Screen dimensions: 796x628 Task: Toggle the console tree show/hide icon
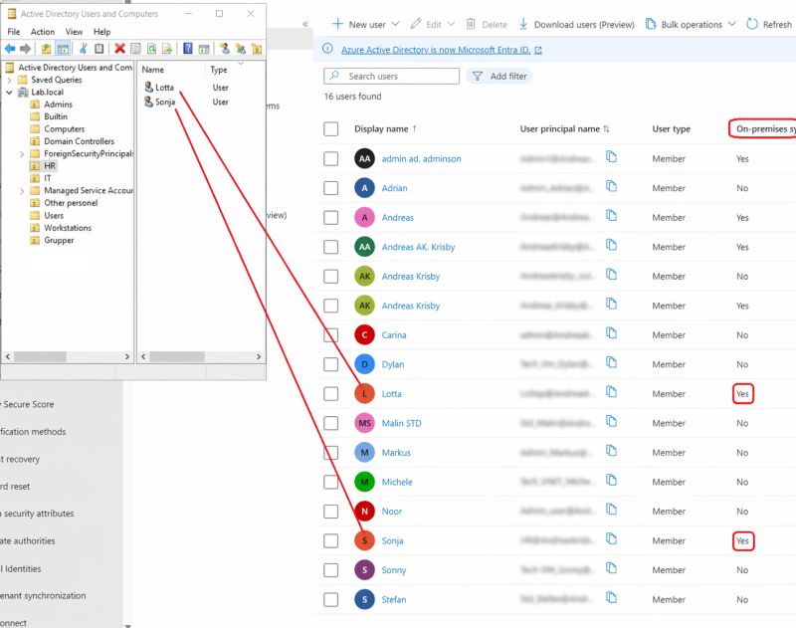coord(63,49)
